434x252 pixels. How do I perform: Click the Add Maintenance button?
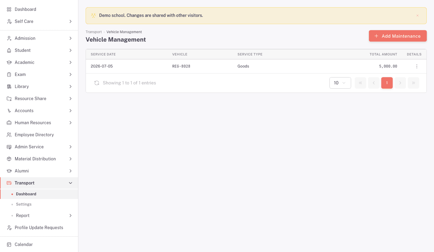coord(398,36)
